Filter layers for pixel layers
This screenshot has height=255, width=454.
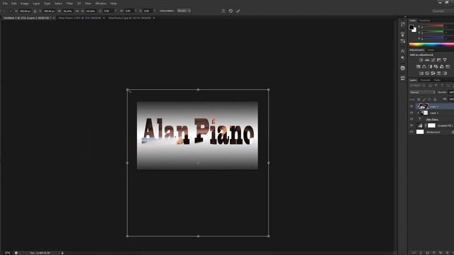[x=431, y=86]
